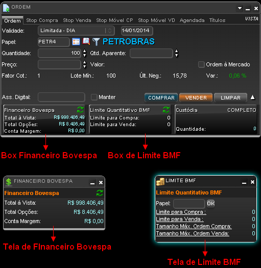Click the dollar sign icon in Financeiro Bovespa window
Screen dimensions: 261x268
[x=9, y=182]
